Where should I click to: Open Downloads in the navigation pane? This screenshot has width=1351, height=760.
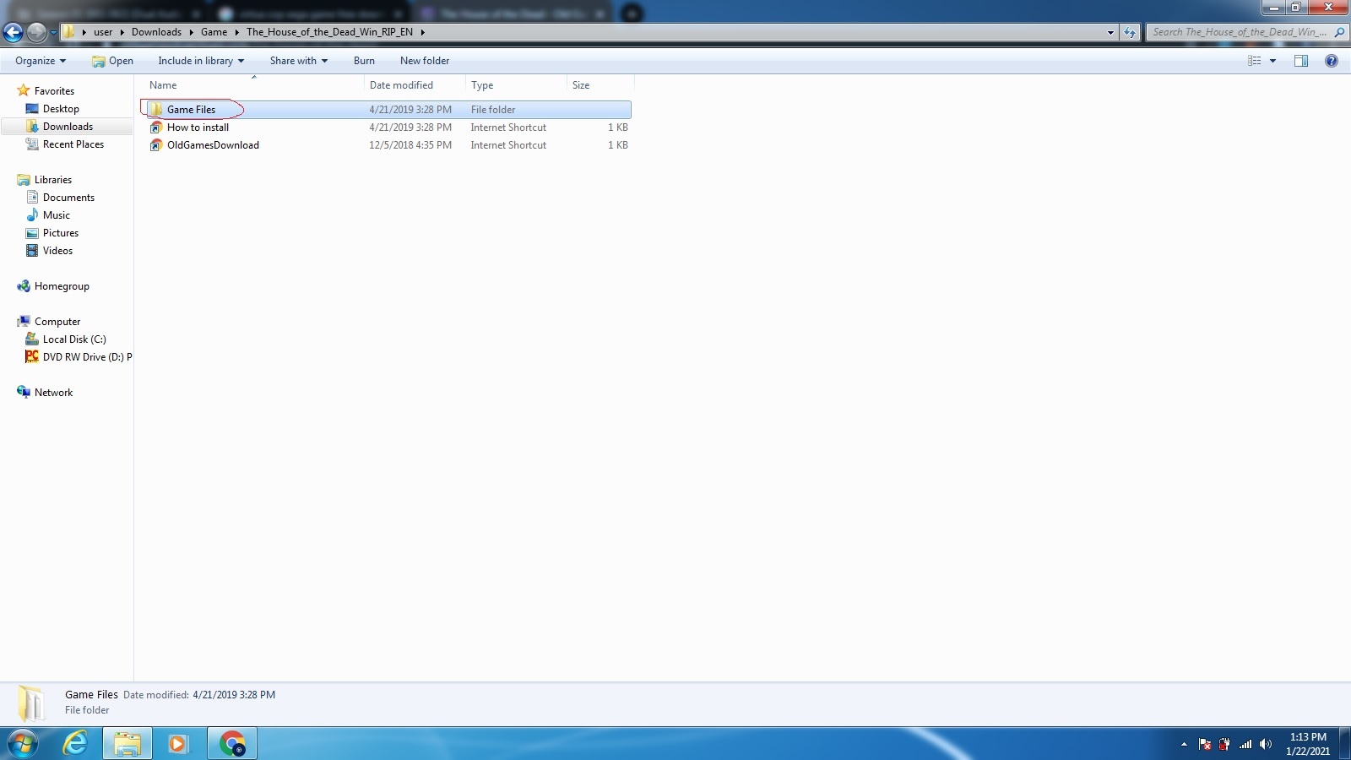68,127
